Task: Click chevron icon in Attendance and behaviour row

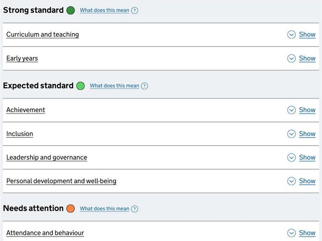Action: 291,233
